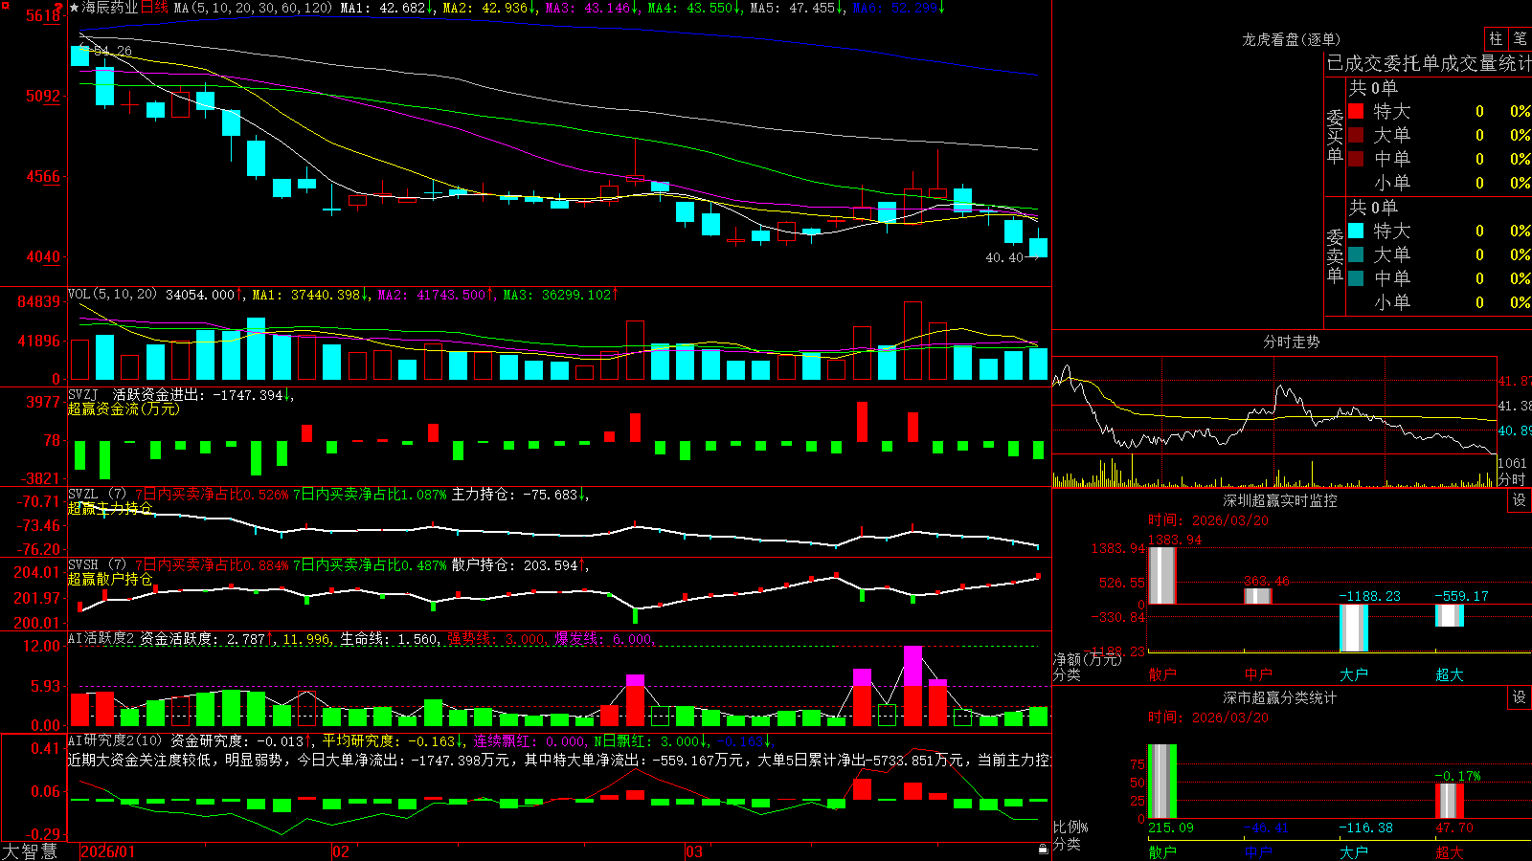Click the SVSH (7) indicator label
Image resolution: width=1532 pixels, height=861 pixels.
tap(98, 565)
